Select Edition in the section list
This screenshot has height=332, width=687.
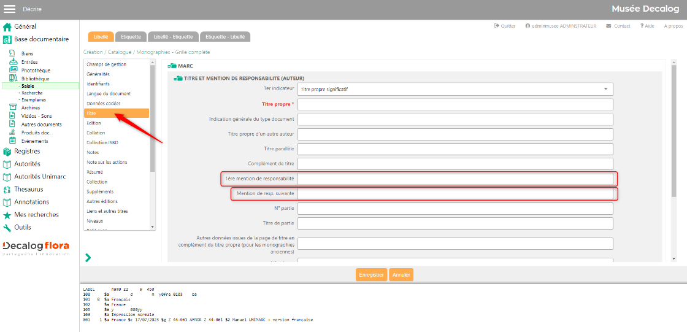[94, 123]
